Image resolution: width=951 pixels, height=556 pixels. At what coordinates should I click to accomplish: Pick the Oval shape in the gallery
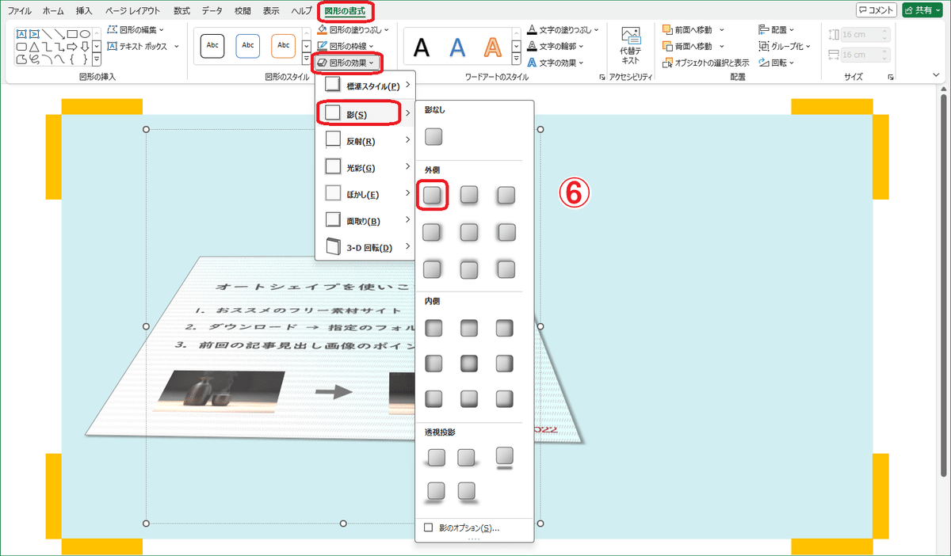coord(85,34)
